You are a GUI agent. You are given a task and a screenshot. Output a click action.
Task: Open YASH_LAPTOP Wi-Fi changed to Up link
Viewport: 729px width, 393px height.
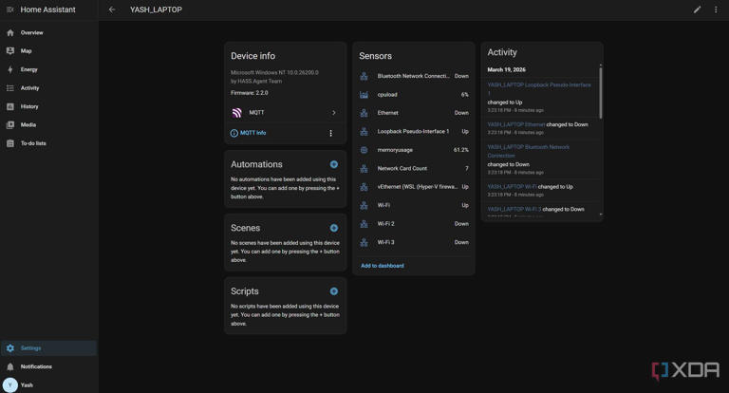coord(512,186)
